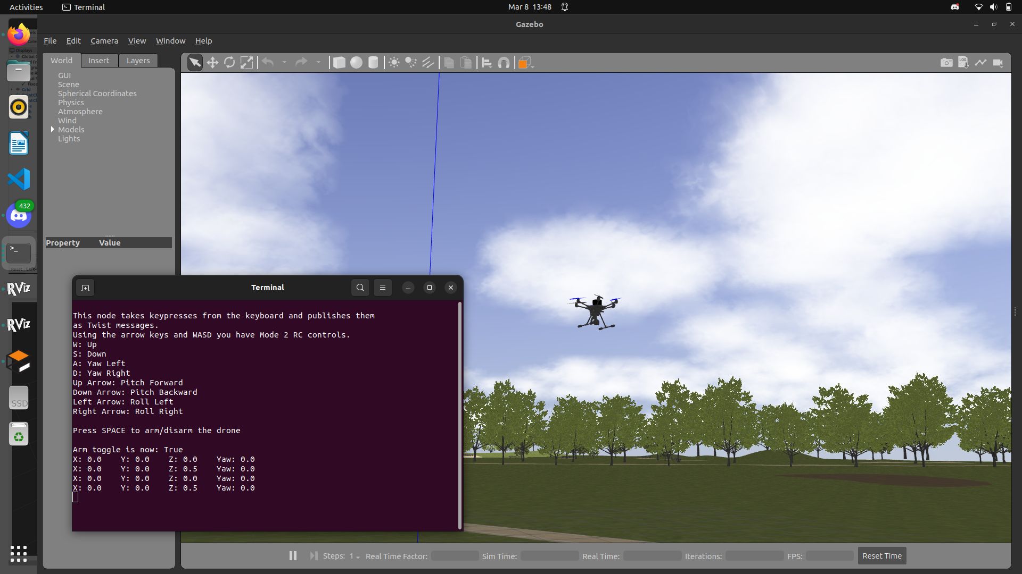The width and height of the screenshot is (1022, 574).
Task: Open a new tab in Terminal
Action: (x=85, y=288)
